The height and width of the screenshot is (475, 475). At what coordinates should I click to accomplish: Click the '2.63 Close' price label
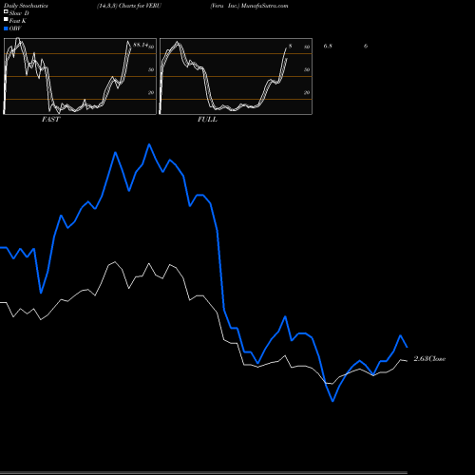(x=429, y=358)
